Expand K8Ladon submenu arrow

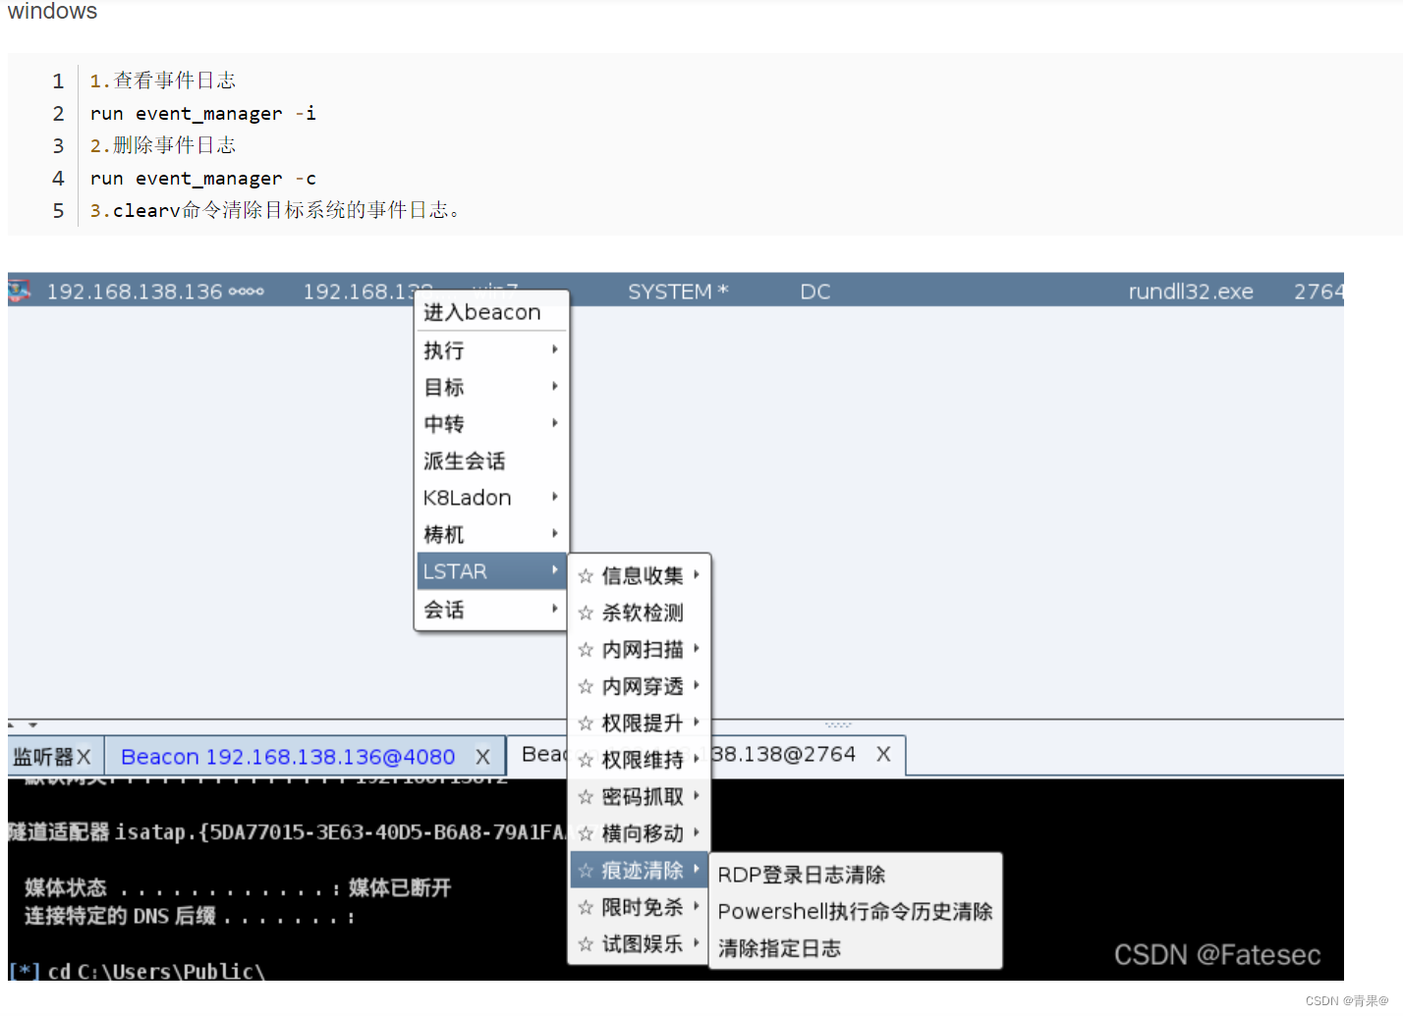click(555, 497)
